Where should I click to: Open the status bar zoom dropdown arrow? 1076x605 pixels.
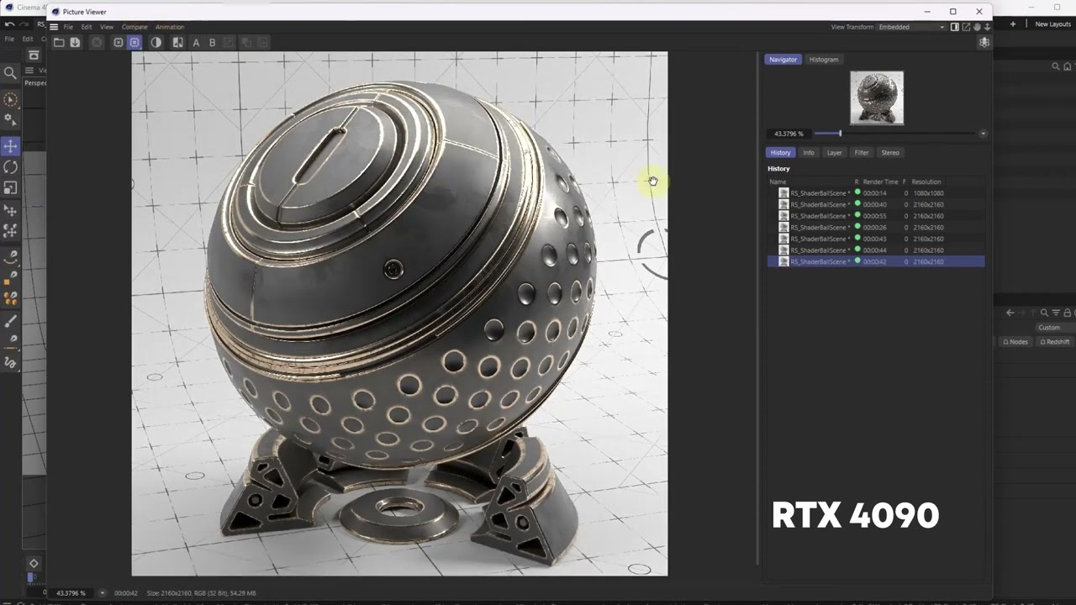[x=103, y=593]
